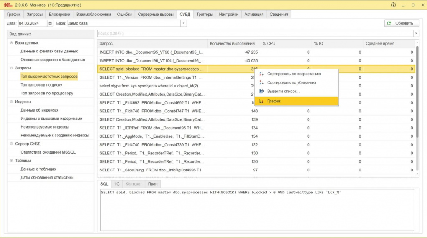Open Данные о таблицах
The height and width of the screenshot is (238, 427).
[x=38, y=169]
